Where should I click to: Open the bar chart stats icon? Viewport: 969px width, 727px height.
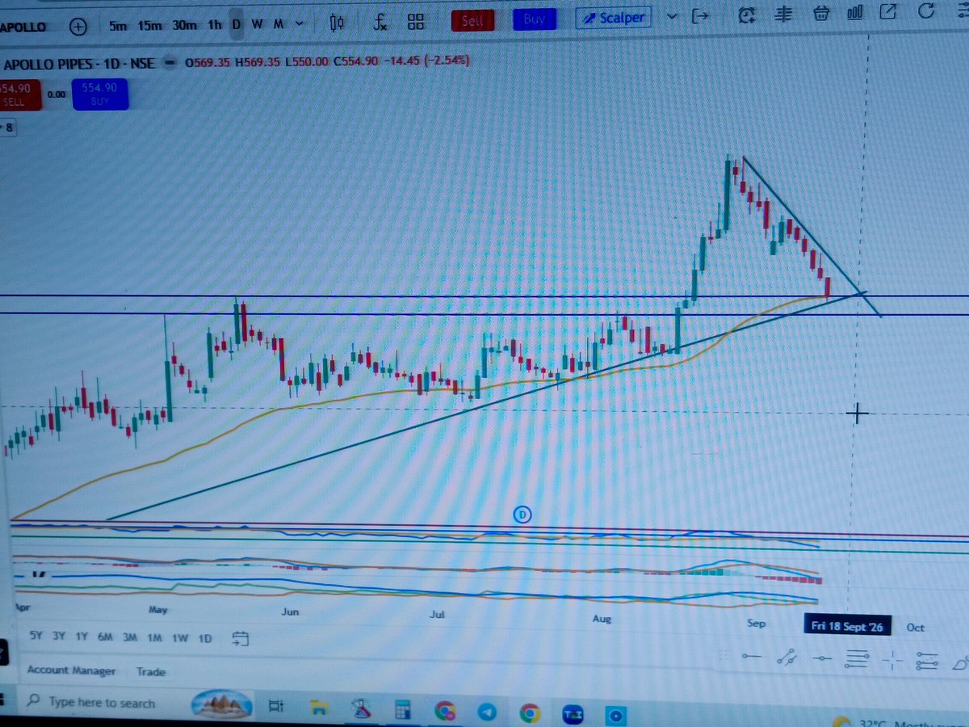click(854, 12)
